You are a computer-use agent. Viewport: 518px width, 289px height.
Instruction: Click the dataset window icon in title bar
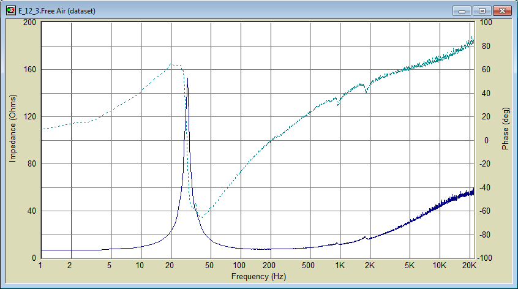pos(10,10)
